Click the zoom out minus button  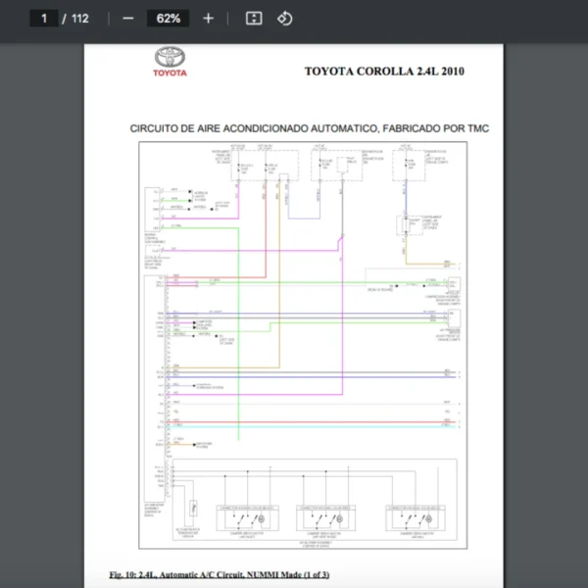(128, 19)
